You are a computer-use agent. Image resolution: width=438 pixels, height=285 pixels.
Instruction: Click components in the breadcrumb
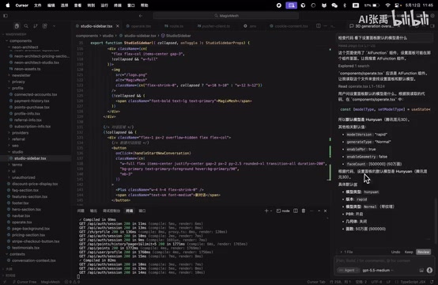tap(87, 36)
